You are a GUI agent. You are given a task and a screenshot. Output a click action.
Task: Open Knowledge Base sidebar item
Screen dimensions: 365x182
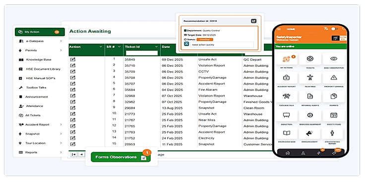(38, 60)
